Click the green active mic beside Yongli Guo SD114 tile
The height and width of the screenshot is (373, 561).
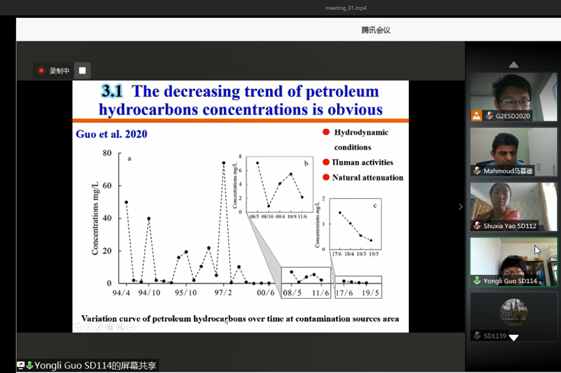477,281
